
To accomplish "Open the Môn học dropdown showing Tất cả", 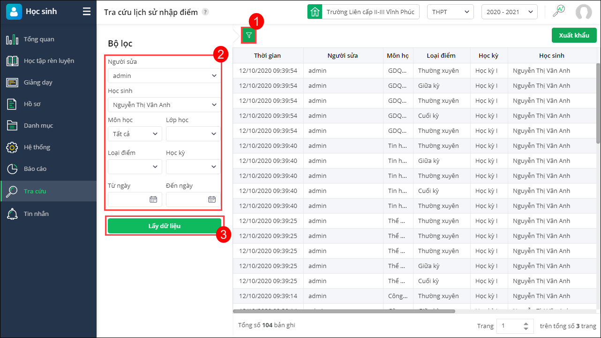I will pos(135,134).
